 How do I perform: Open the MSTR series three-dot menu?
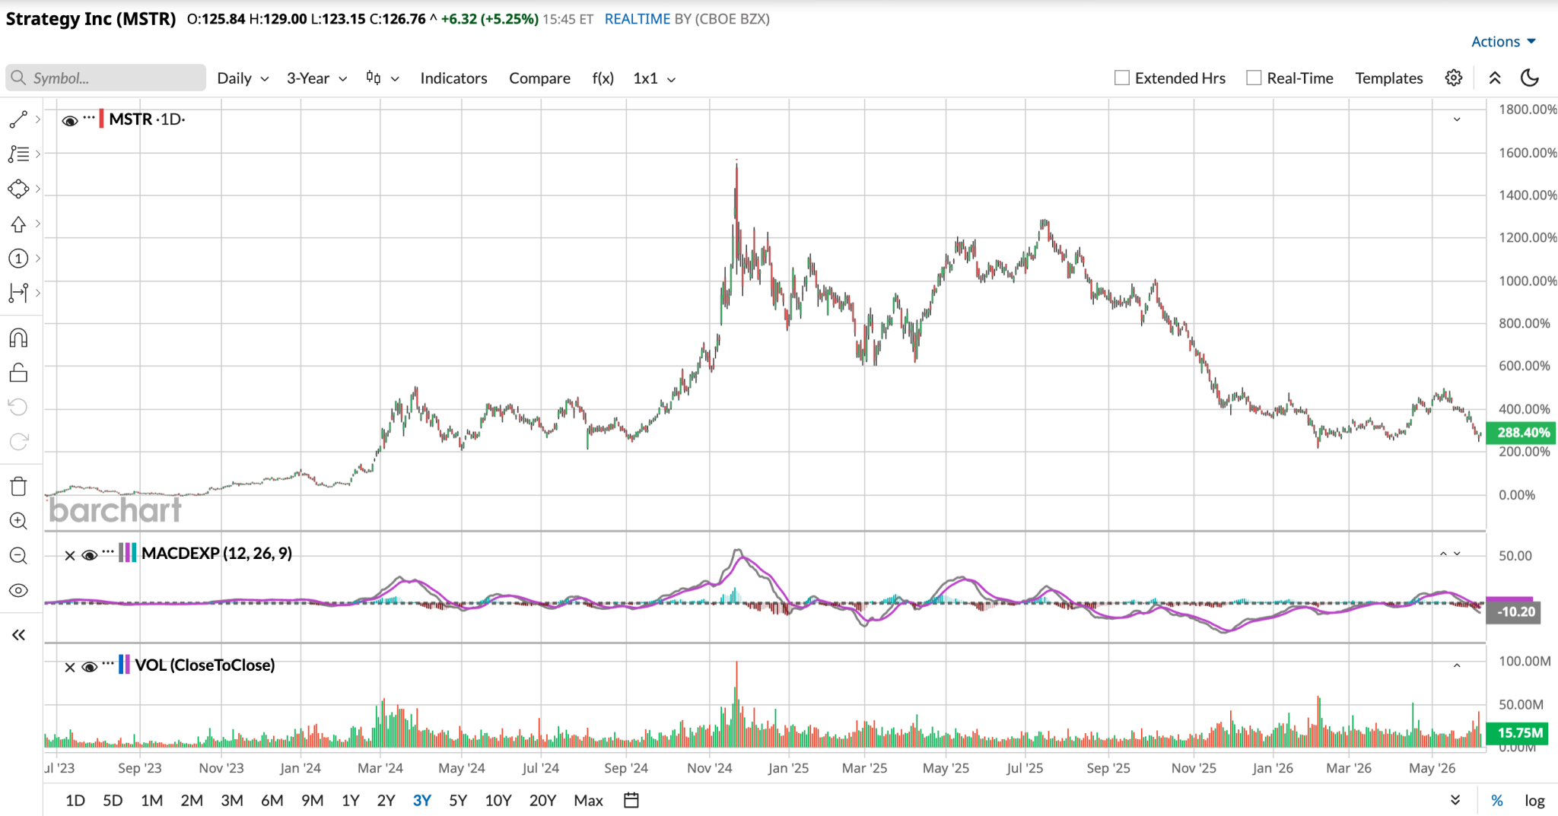89,118
